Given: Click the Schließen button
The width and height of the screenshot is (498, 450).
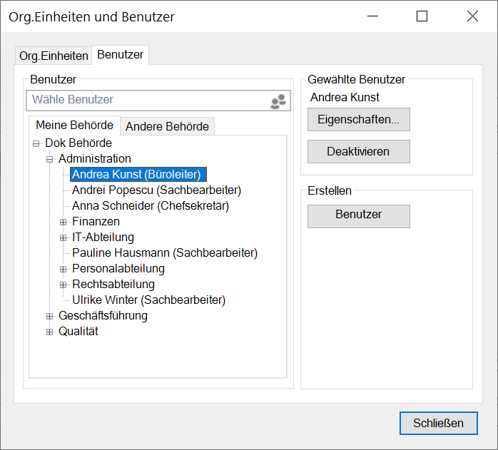Looking at the screenshot, I should tap(438, 423).
